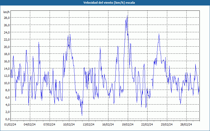Select the 12,0 y-axis value
The width and height of the screenshot is (210, 131).
pos(7,76)
